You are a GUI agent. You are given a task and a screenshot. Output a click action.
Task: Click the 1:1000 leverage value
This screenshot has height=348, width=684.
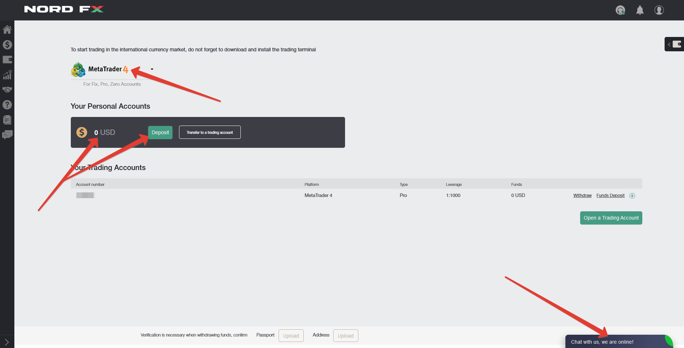click(x=453, y=196)
